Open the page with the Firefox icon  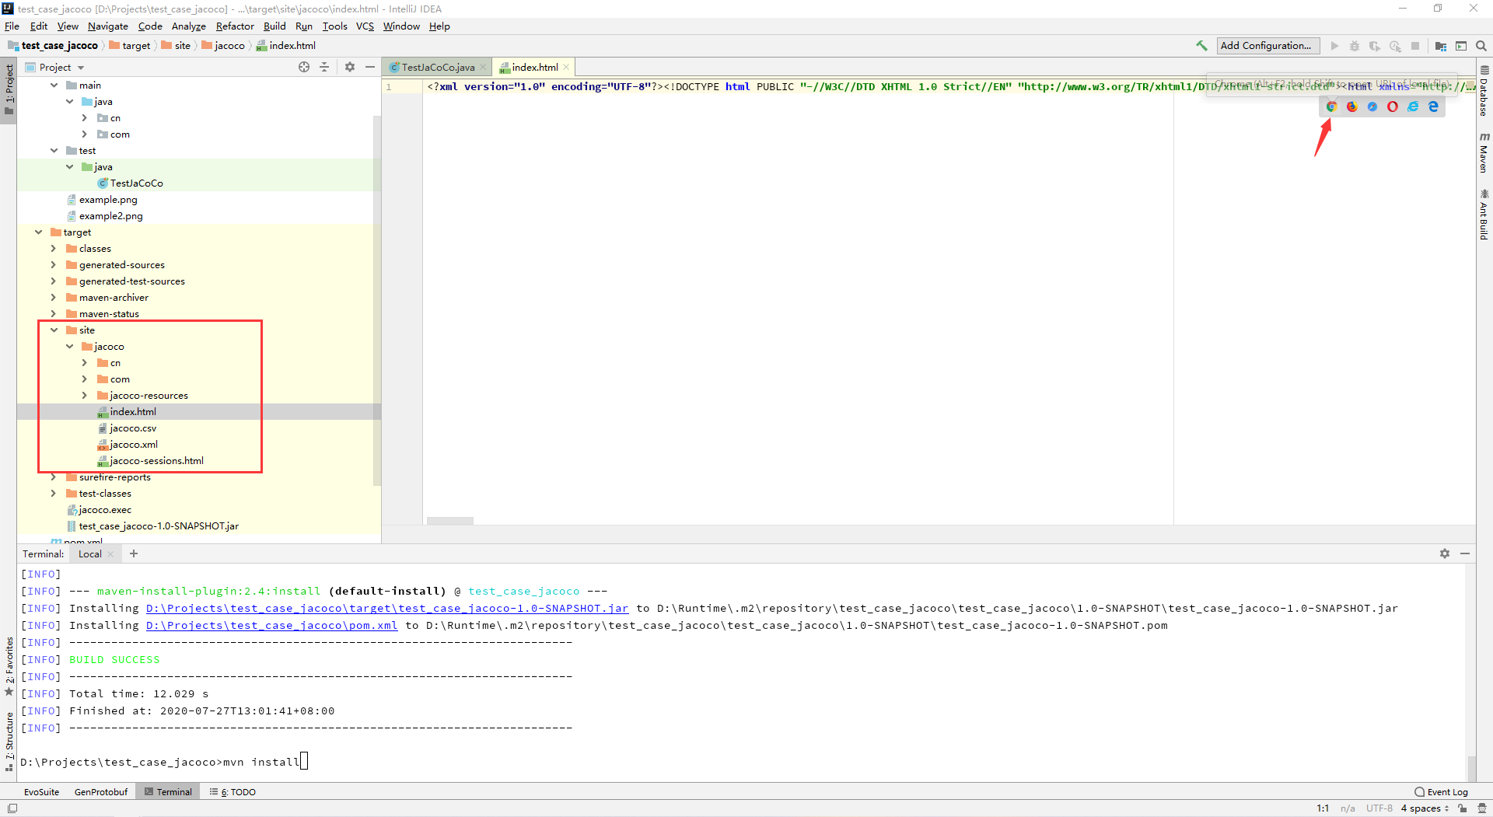(x=1352, y=106)
